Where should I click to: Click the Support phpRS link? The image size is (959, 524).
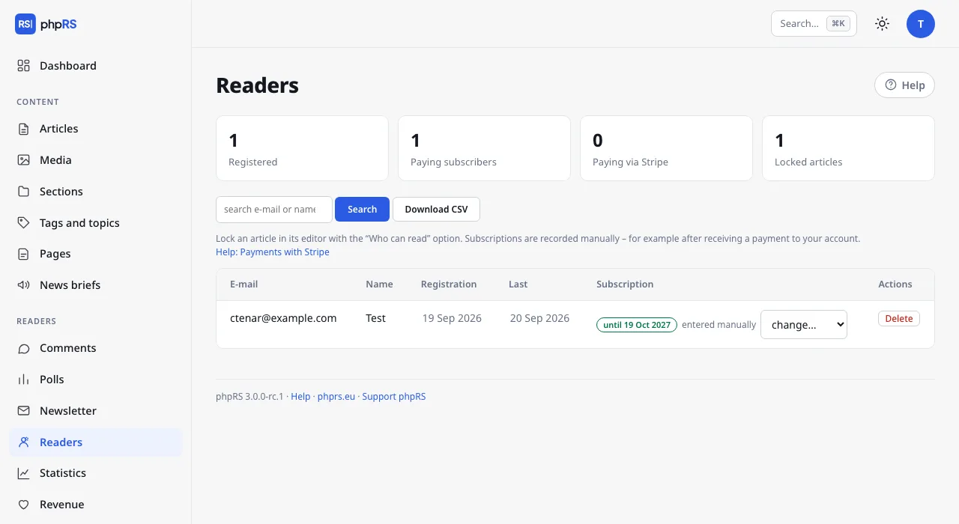click(x=394, y=397)
